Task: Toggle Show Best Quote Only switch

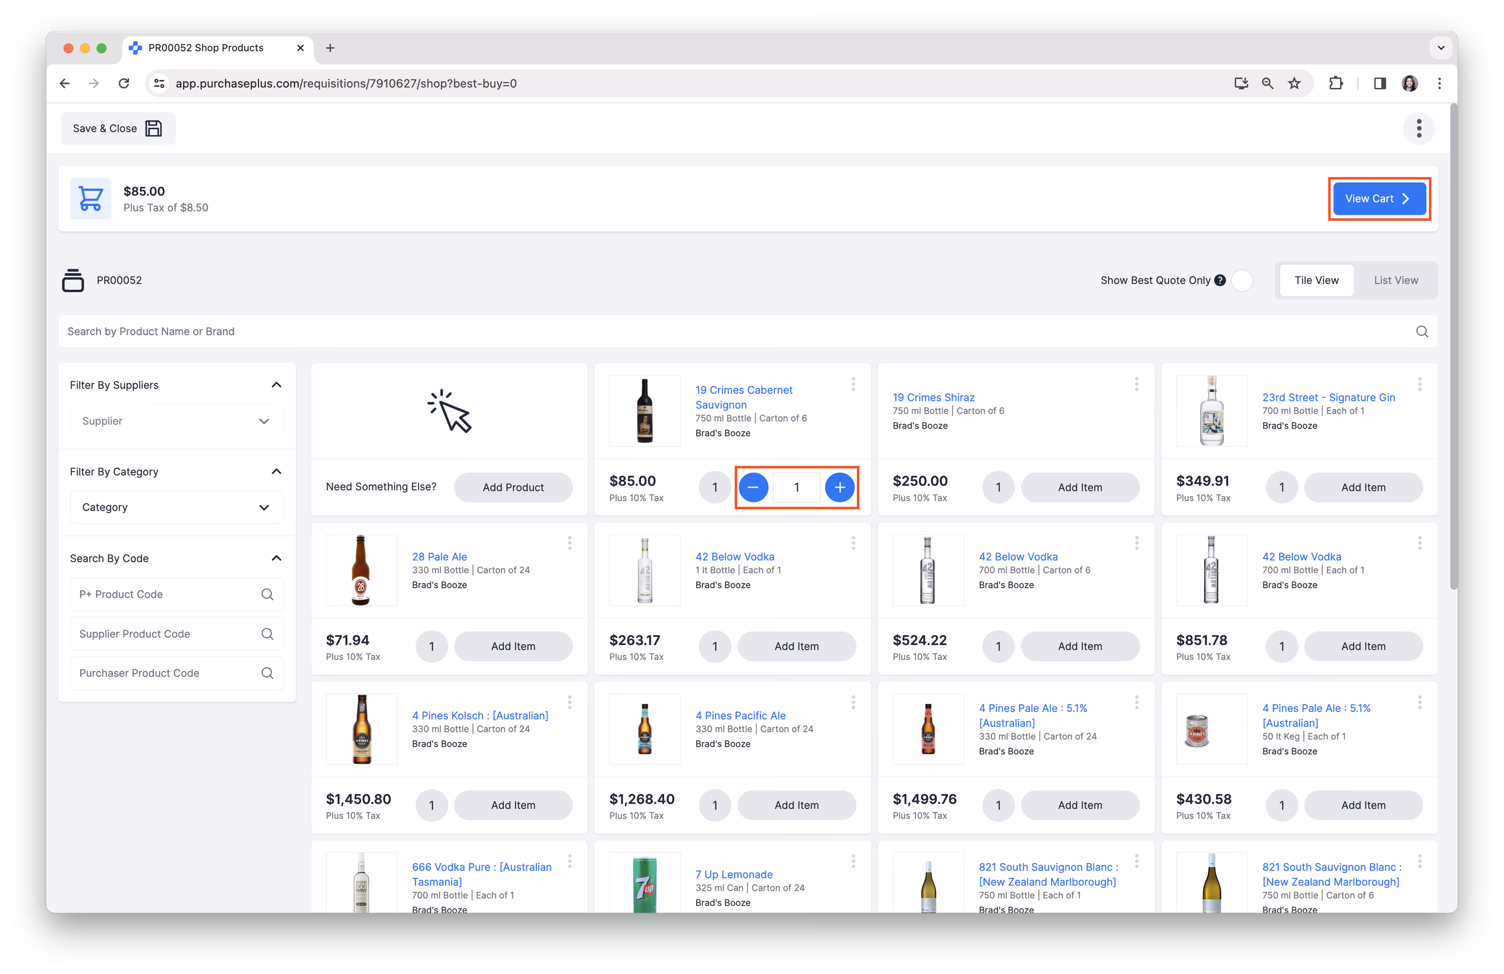Action: (x=1242, y=280)
